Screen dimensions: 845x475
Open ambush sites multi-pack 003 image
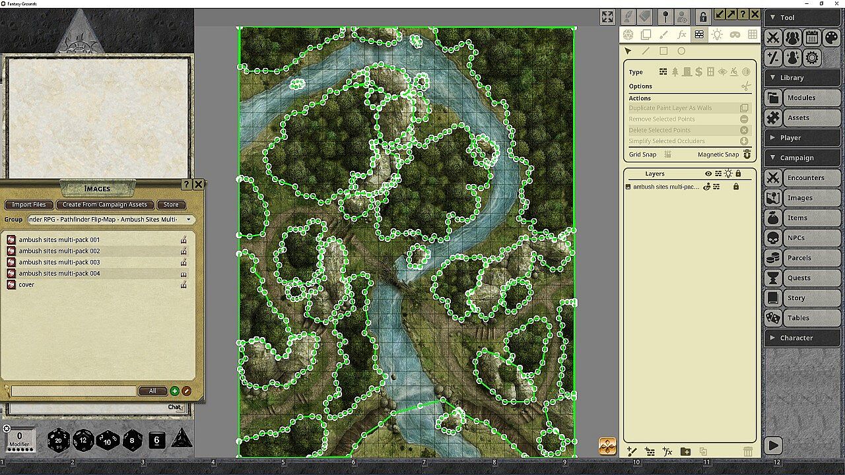(59, 262)
